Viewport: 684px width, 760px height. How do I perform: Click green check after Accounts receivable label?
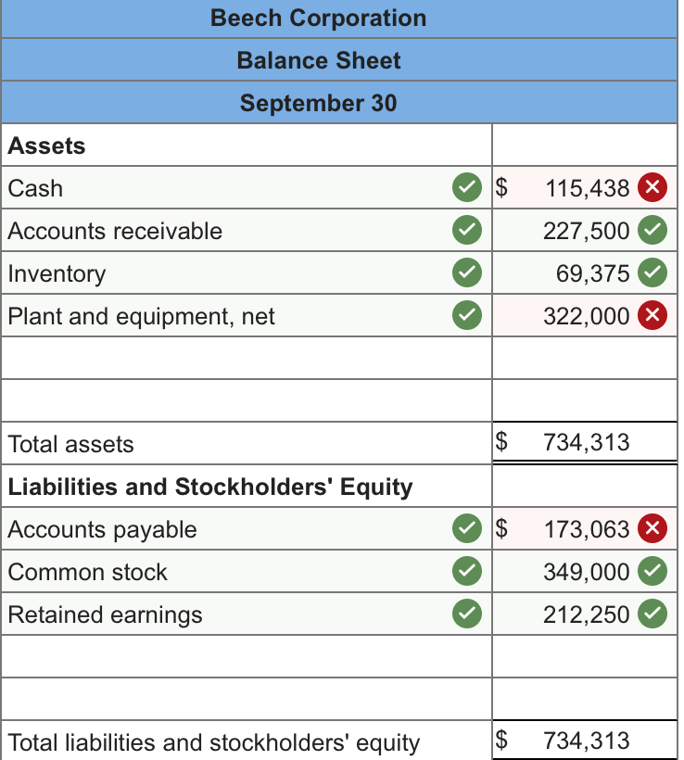[x=467, y=231]
